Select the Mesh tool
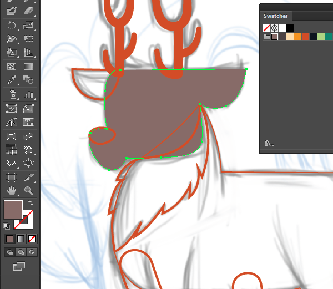 (12, 67)
